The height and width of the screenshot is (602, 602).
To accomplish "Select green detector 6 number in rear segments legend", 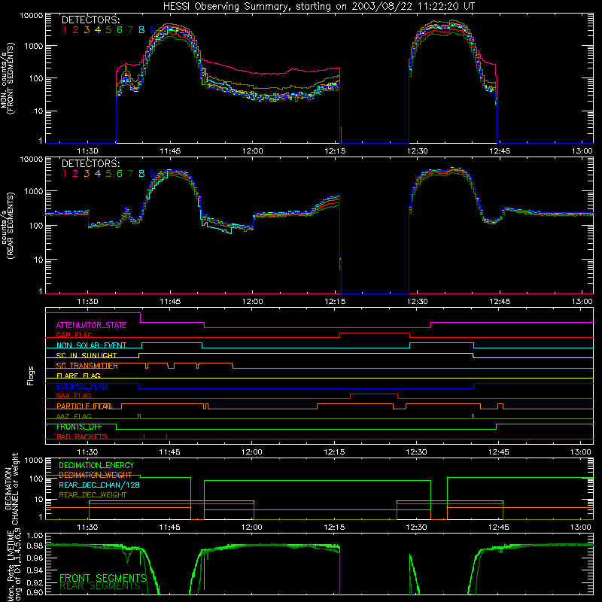I will point(120,174).
